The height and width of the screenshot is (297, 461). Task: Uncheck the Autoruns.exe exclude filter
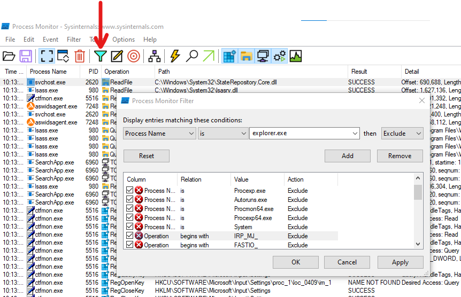(x=129, y=199)
